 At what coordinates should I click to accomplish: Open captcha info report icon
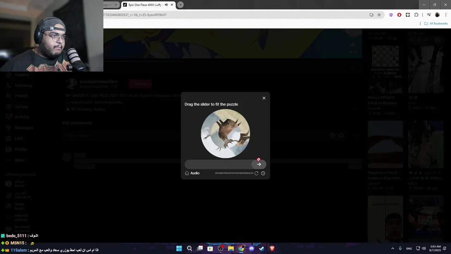(x=263, y=173)
